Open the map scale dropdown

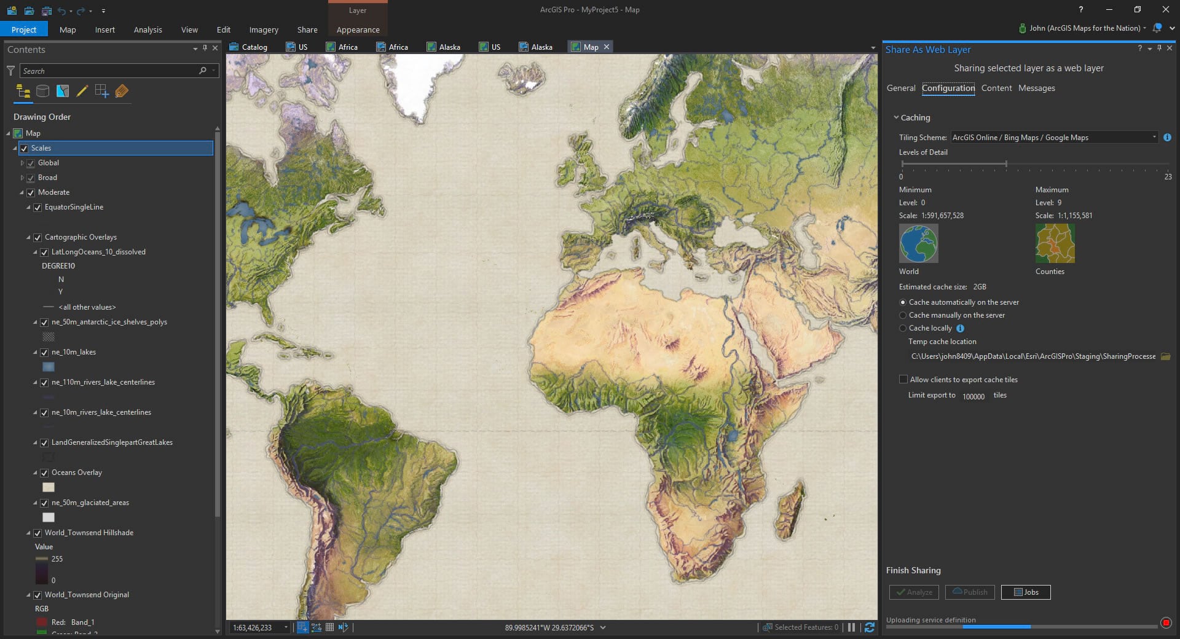click(x=286, y=627)
